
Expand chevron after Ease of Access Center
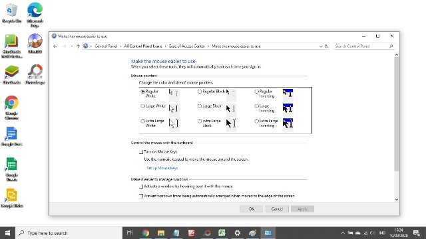[208, 46]
